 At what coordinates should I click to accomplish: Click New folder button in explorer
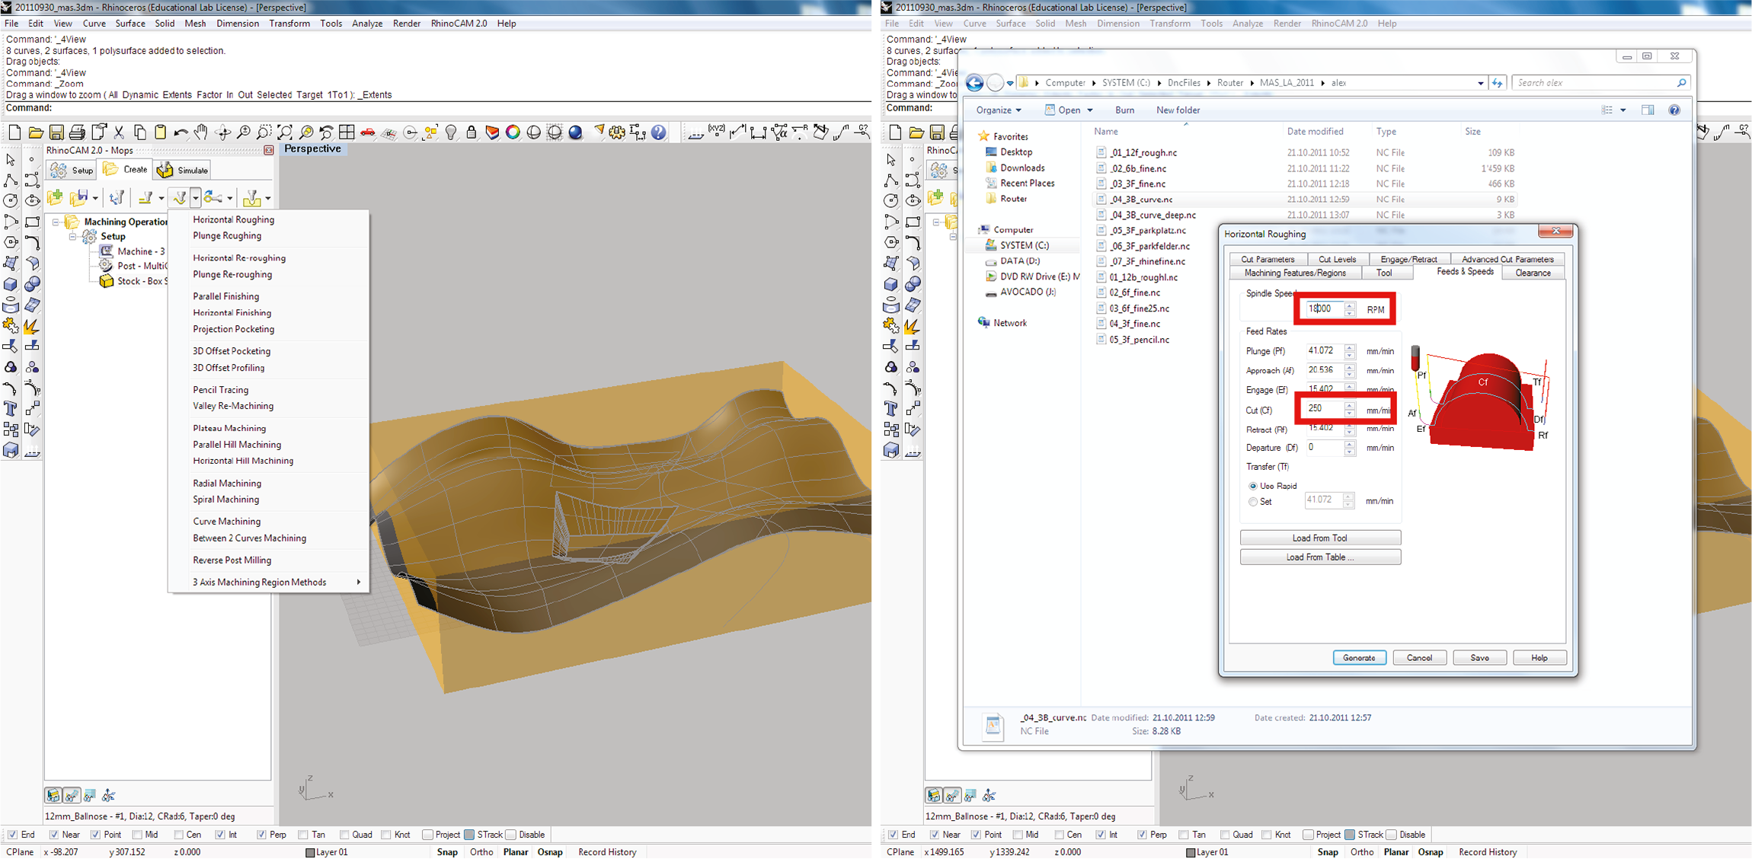(x=1178, y=110)
